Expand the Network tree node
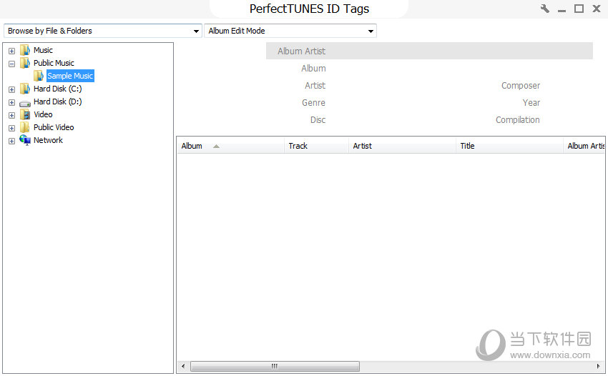Image resolution: width=608 pixels, height=376 pixels. coord(11,141)
